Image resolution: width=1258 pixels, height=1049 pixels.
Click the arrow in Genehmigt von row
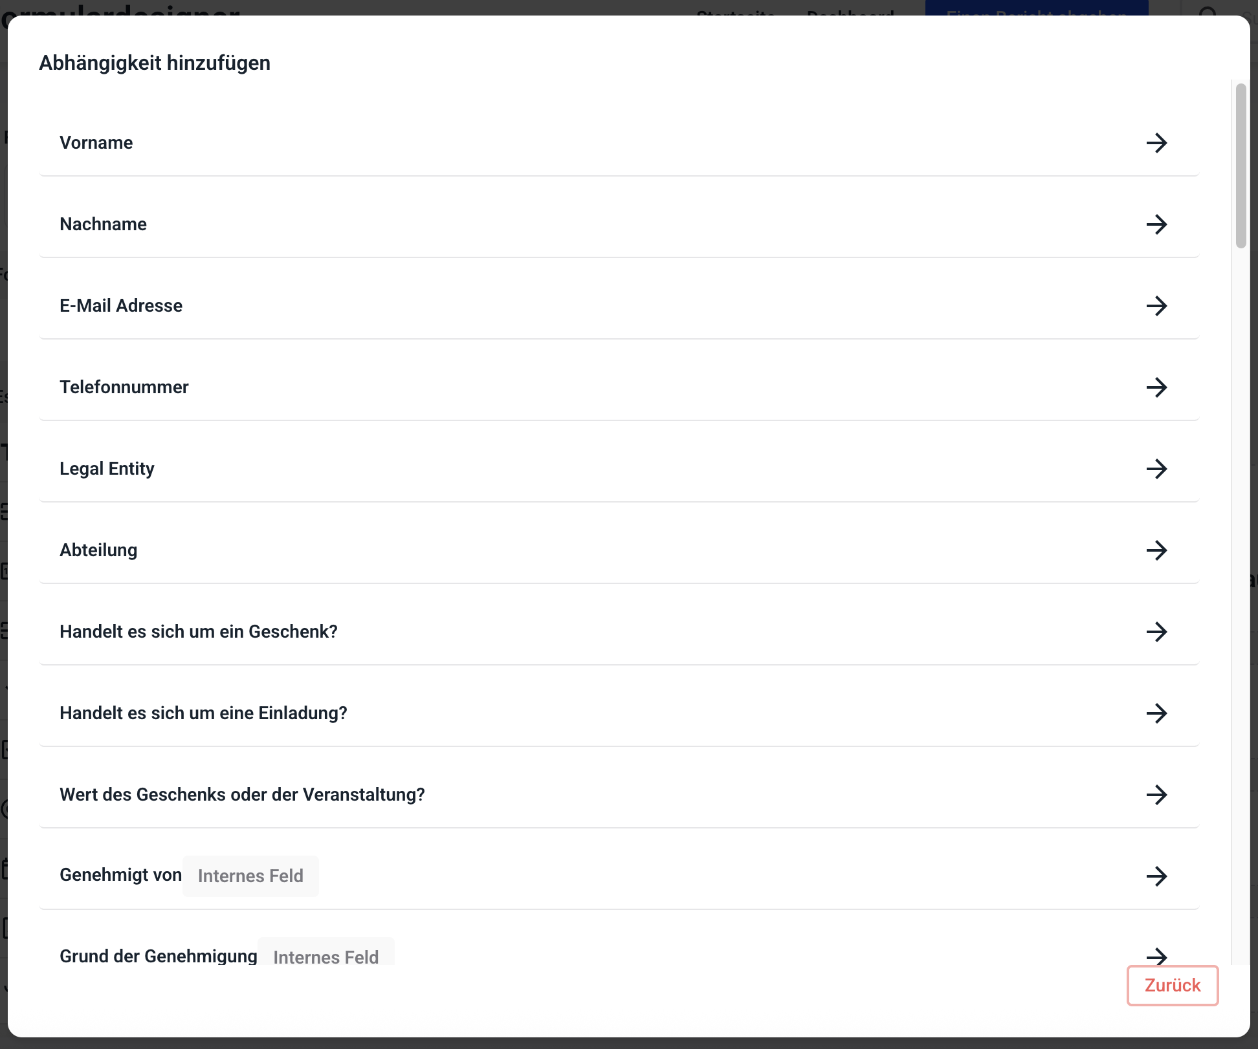click(1156, 876)
